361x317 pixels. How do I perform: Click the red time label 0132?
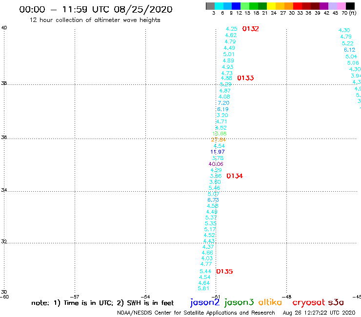point(250,29)
